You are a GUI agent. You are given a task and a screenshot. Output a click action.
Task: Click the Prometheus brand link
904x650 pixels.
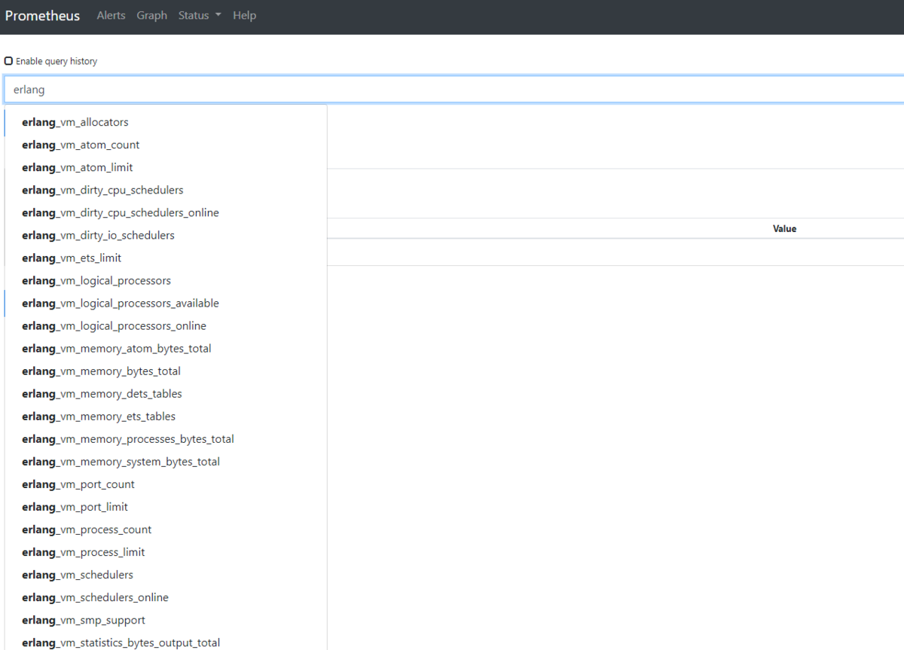[42, 16]
